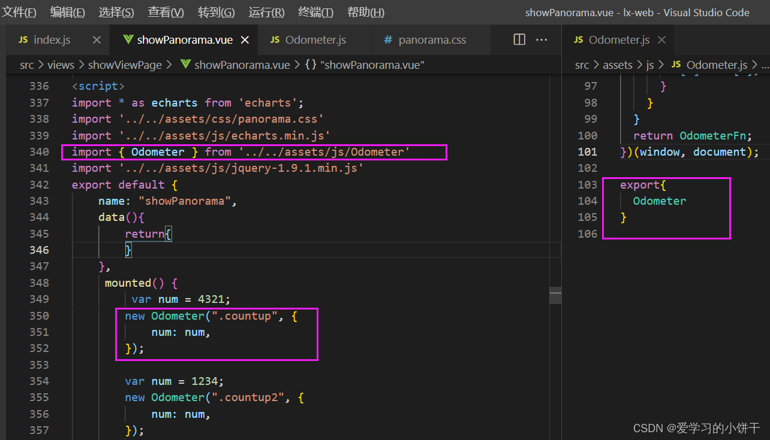The width and height of the screenshot is (770, 440).
Task: Open the 运行(R) menu
Action: (x=266, y=12)
